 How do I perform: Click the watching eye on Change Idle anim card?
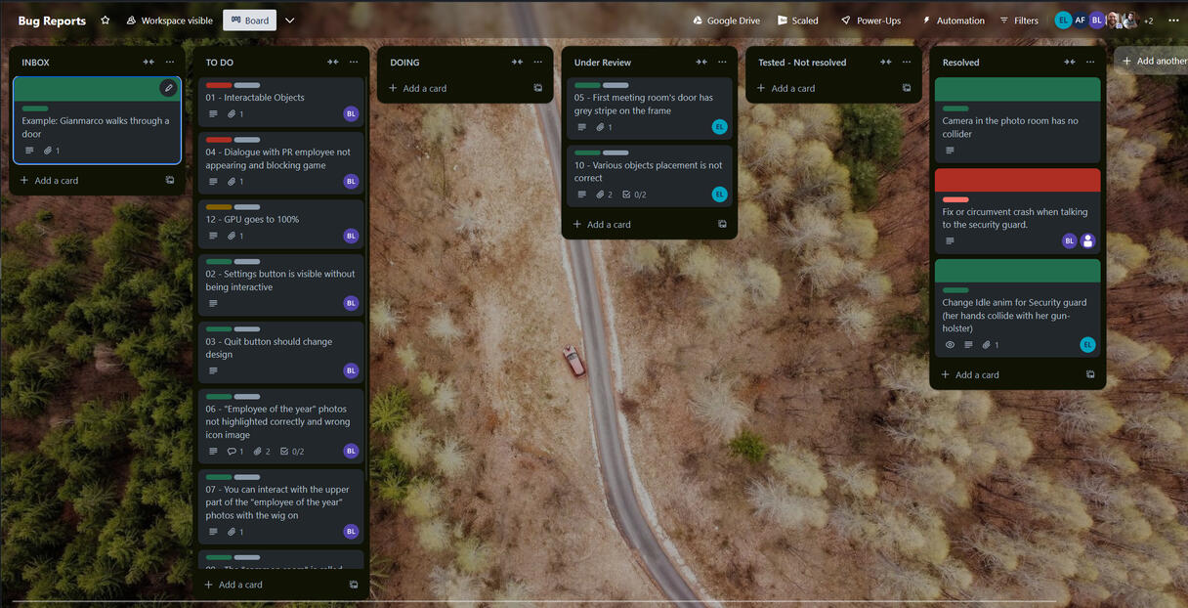(x=951, y=344)
